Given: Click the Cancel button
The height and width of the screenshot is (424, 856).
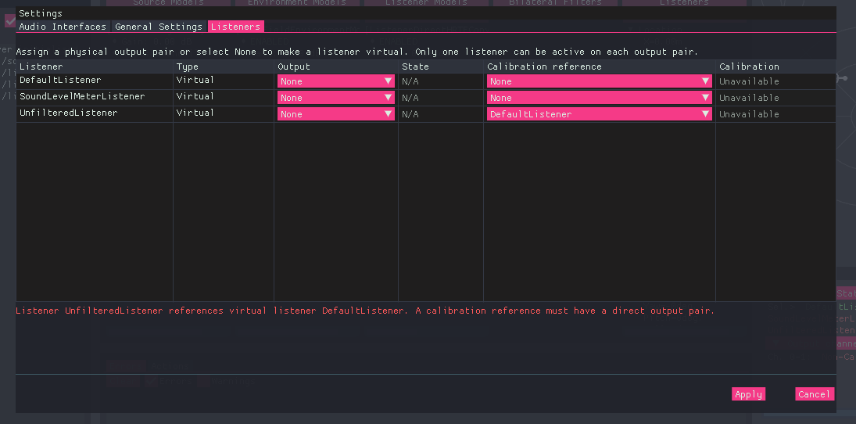Looking at the screenshot, I should tap(815, 394).
